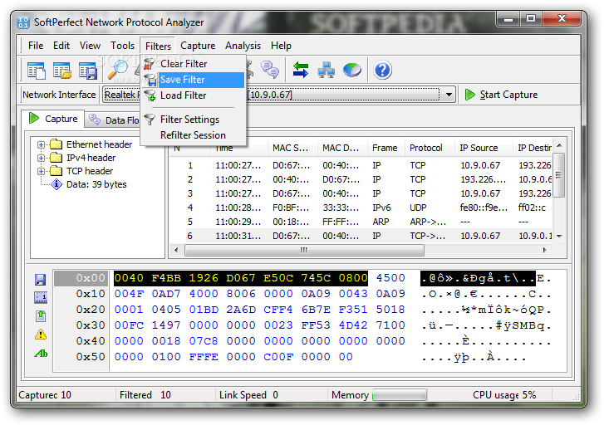Expand the Ethernet header tree node
The image size is (604, 425).
click(41, 144)
